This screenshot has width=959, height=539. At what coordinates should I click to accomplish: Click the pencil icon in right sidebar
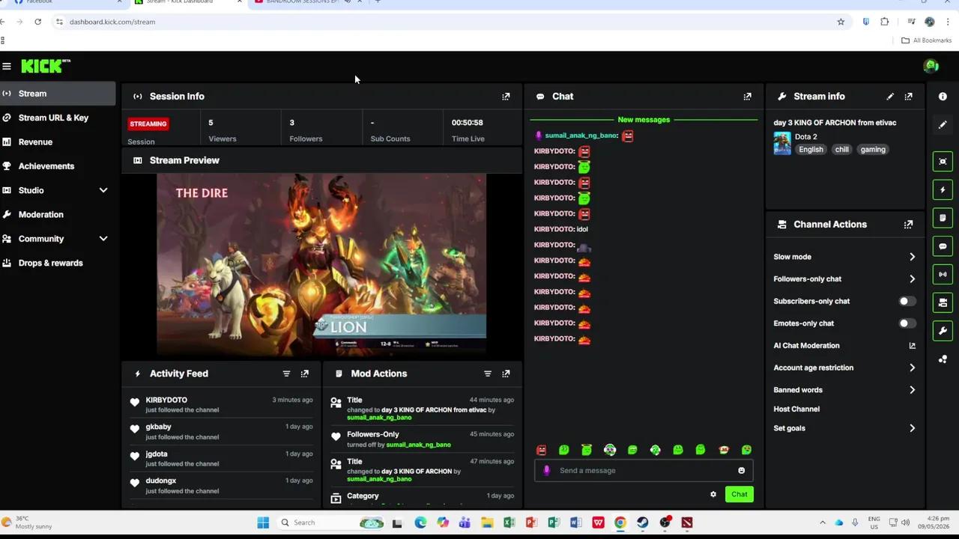coord(943,125)
